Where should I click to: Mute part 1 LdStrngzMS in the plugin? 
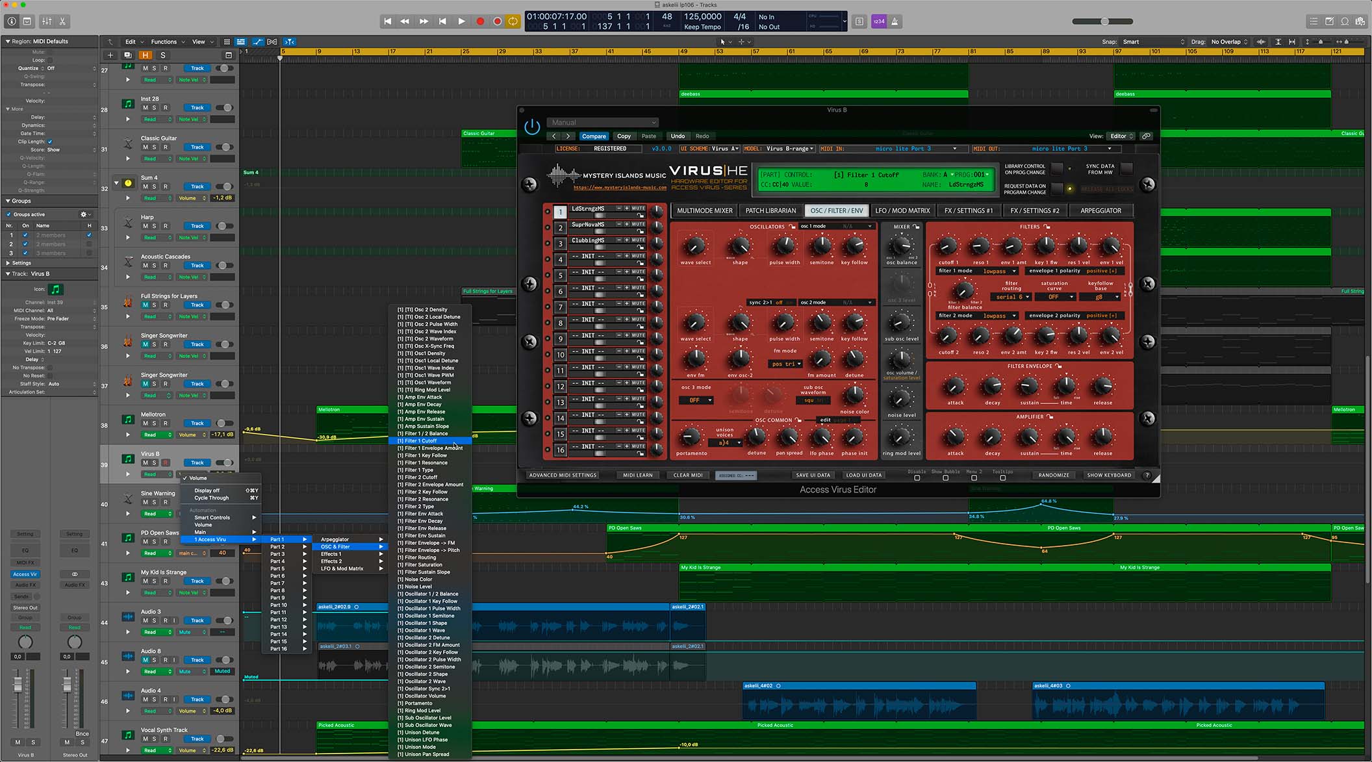638,209
